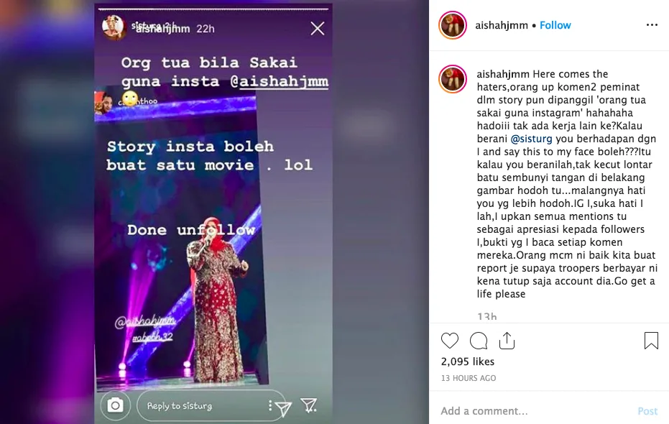Image resolution: width=669 pixels, height=424 pixels.
Task: Follow the aishahjmm account
Action: pyautogui.click(x=555, y=25)
